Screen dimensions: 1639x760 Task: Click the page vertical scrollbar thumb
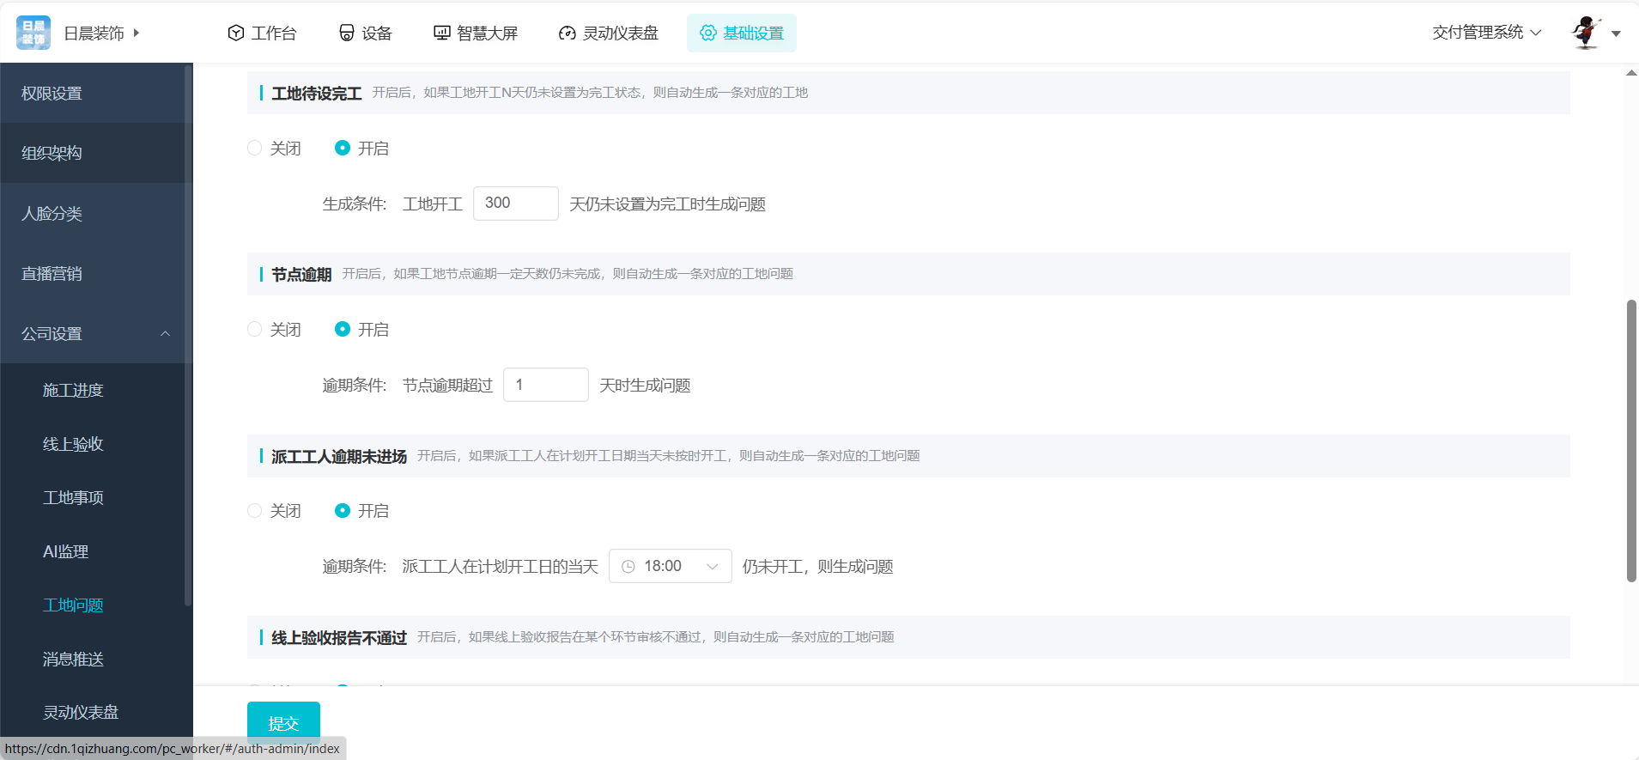[1631, 440]
